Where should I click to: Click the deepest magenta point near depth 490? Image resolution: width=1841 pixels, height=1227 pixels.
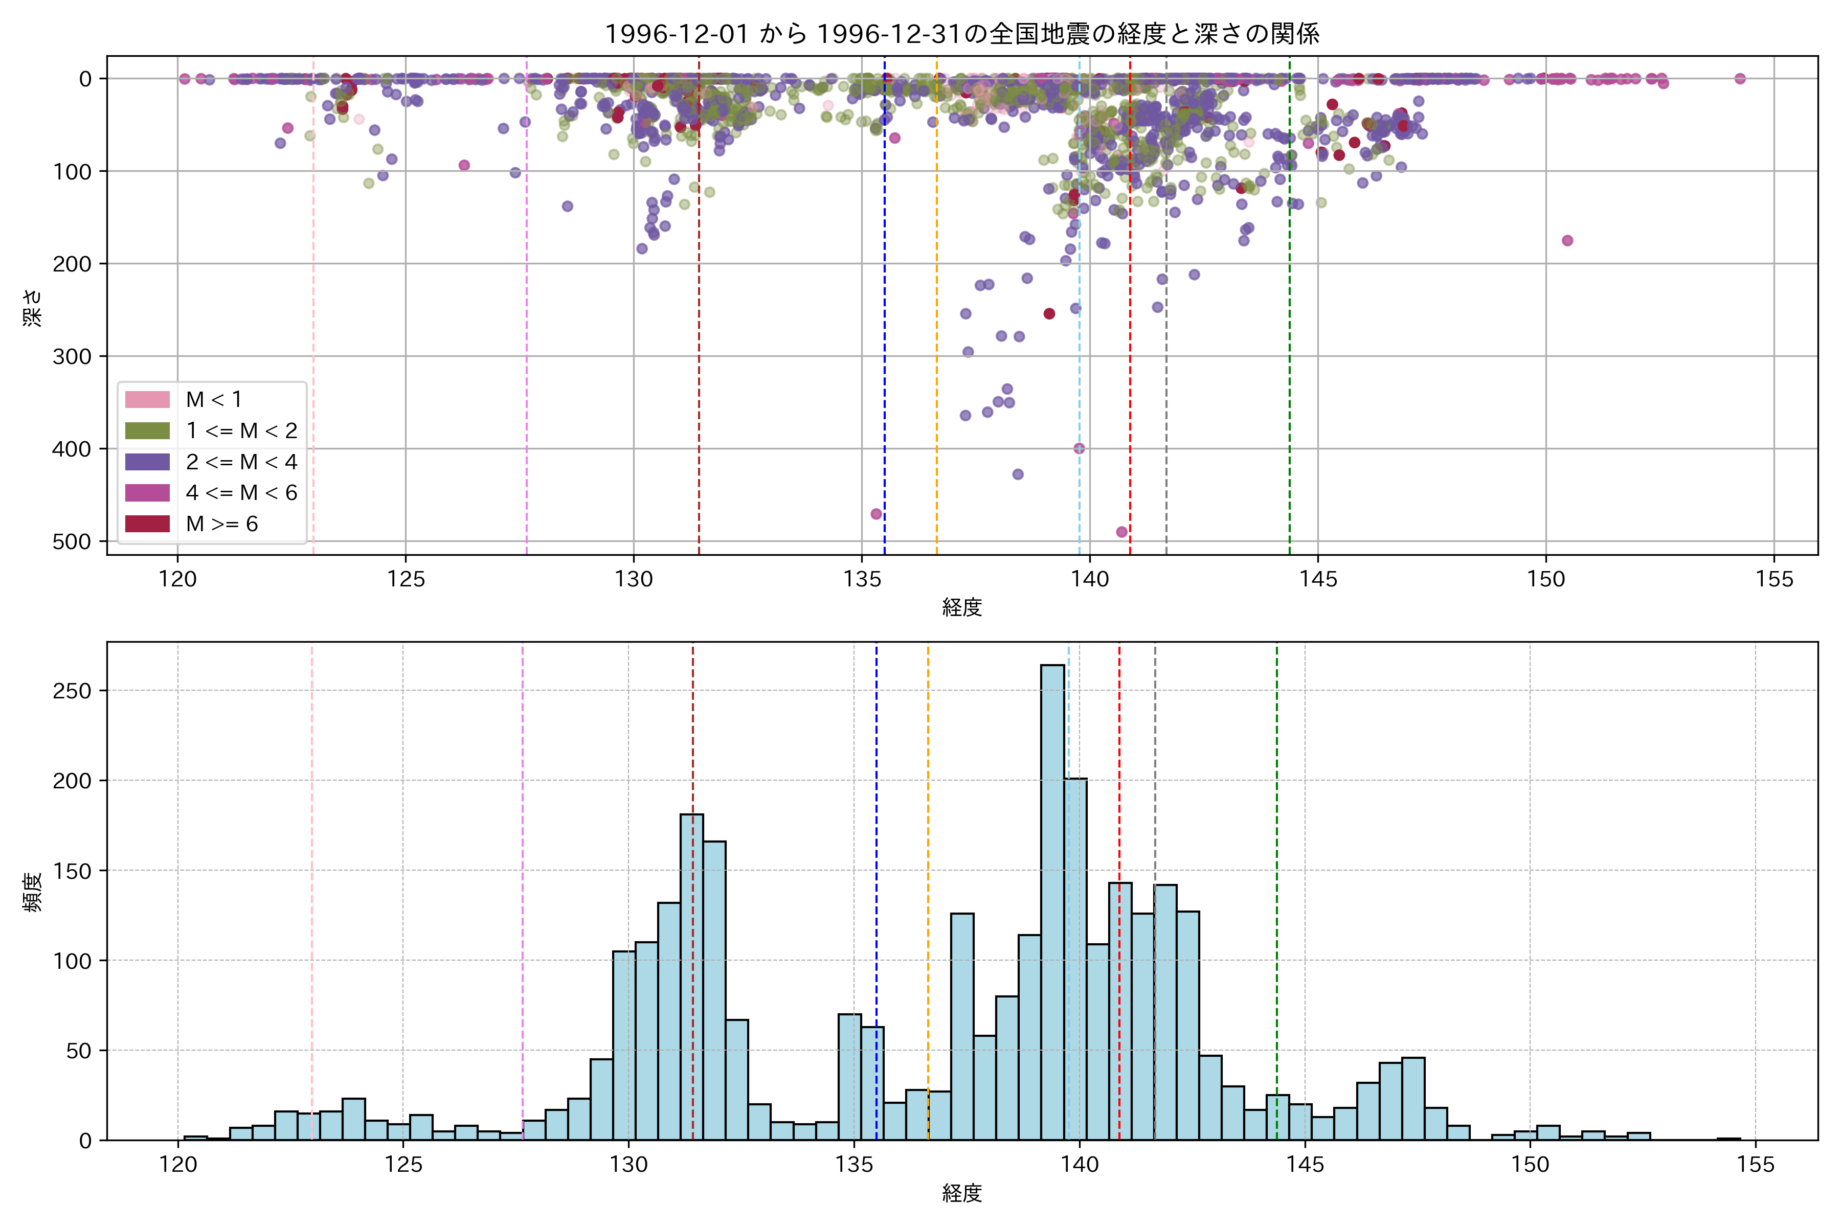click(1121, 532)
